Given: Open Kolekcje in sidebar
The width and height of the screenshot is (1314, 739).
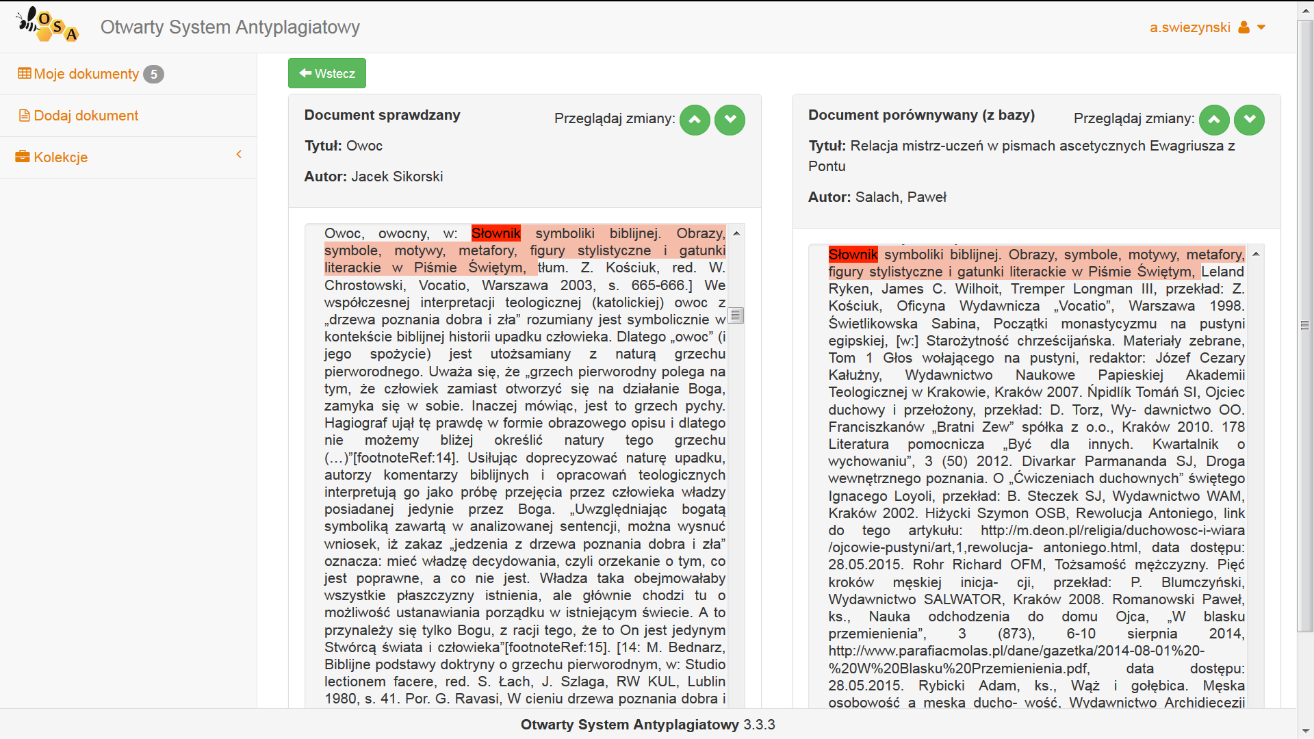Looking at the screenshot, I should pos(61,157).
